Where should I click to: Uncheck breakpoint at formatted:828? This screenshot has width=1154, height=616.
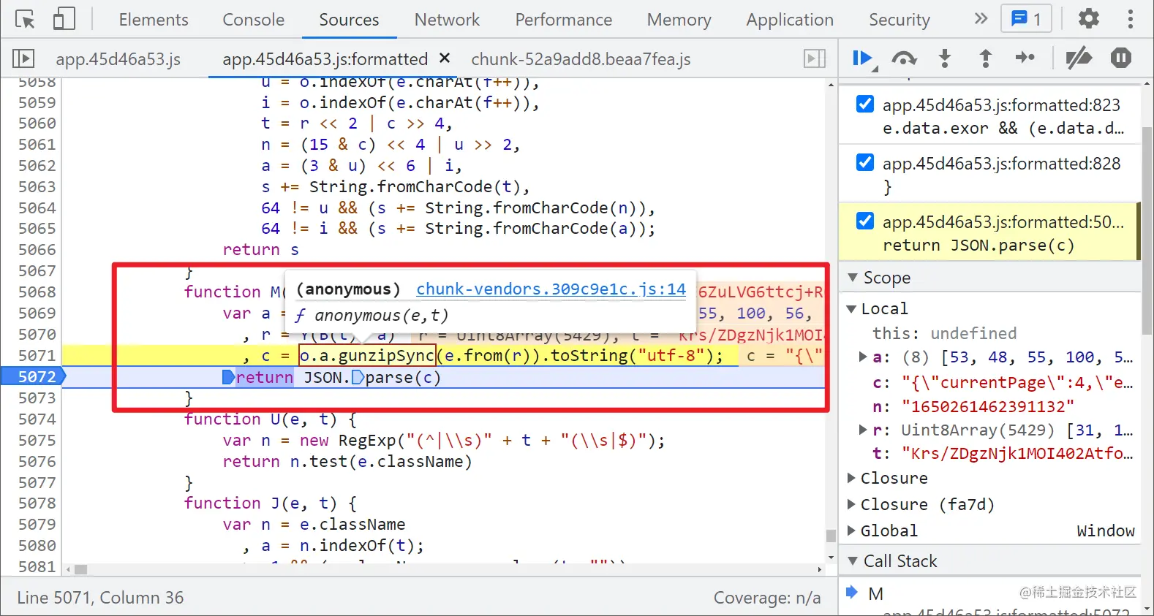point(865,162)
